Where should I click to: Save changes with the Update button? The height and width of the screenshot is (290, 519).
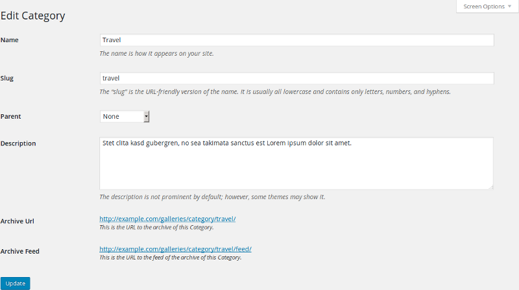[15, 284]
